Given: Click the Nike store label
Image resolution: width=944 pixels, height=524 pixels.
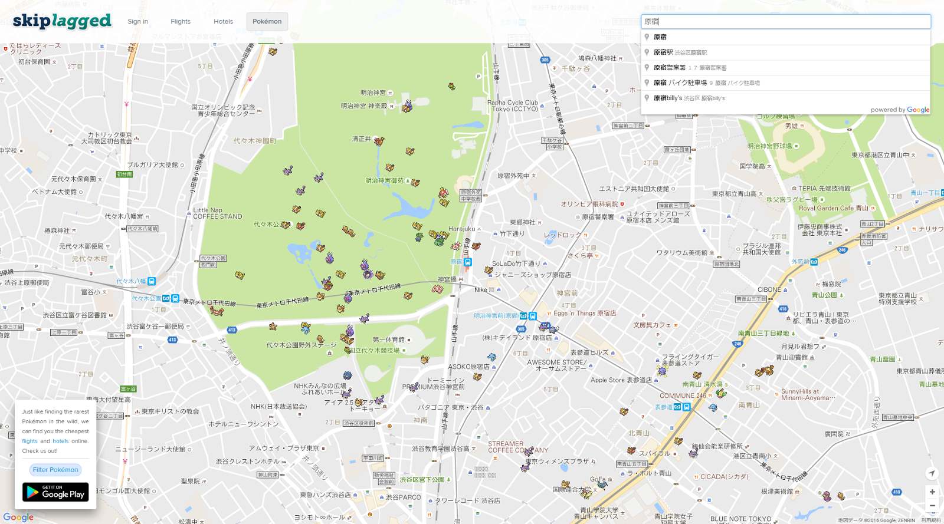Looking at the screenshot, I should [481, 289].
